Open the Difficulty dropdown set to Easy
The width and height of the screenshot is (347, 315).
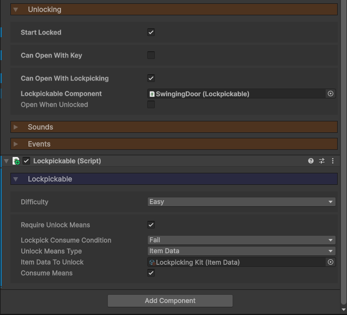click(241, 202)
